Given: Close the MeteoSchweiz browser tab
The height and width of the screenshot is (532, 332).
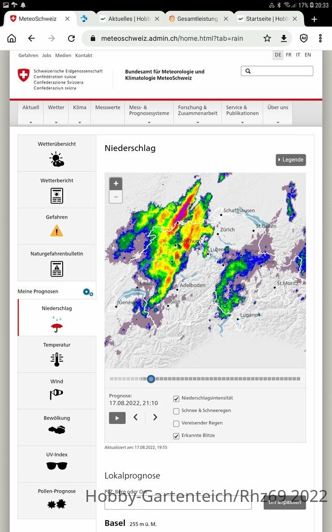Looking at the screenshot, I should coord(67,19).
